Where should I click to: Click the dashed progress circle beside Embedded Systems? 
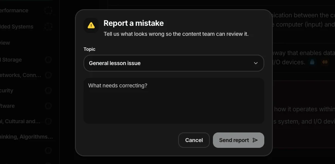click(48, 27)
